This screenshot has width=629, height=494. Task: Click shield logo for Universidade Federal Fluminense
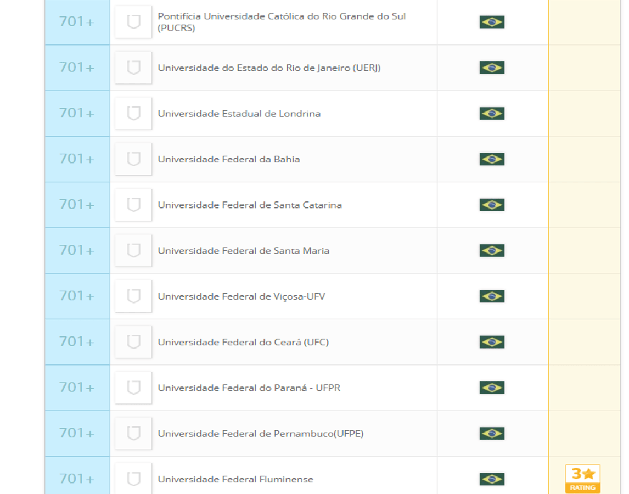pyautogui.click(x=133, y=478)
